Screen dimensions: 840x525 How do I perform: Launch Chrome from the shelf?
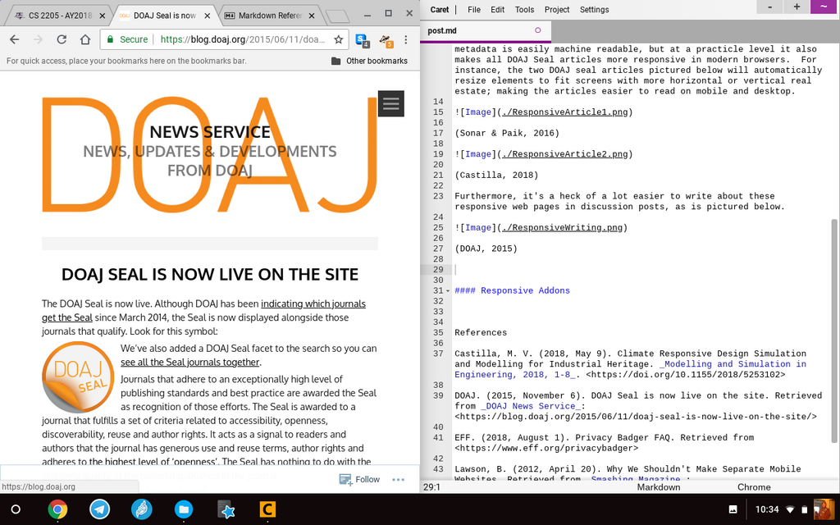pos(58,509)
